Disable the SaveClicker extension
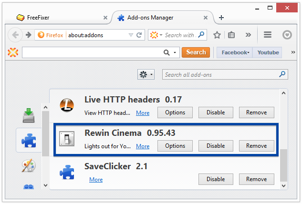Viewport: 302px width, 204px height. pyautogui.click(x=216, y=179)
